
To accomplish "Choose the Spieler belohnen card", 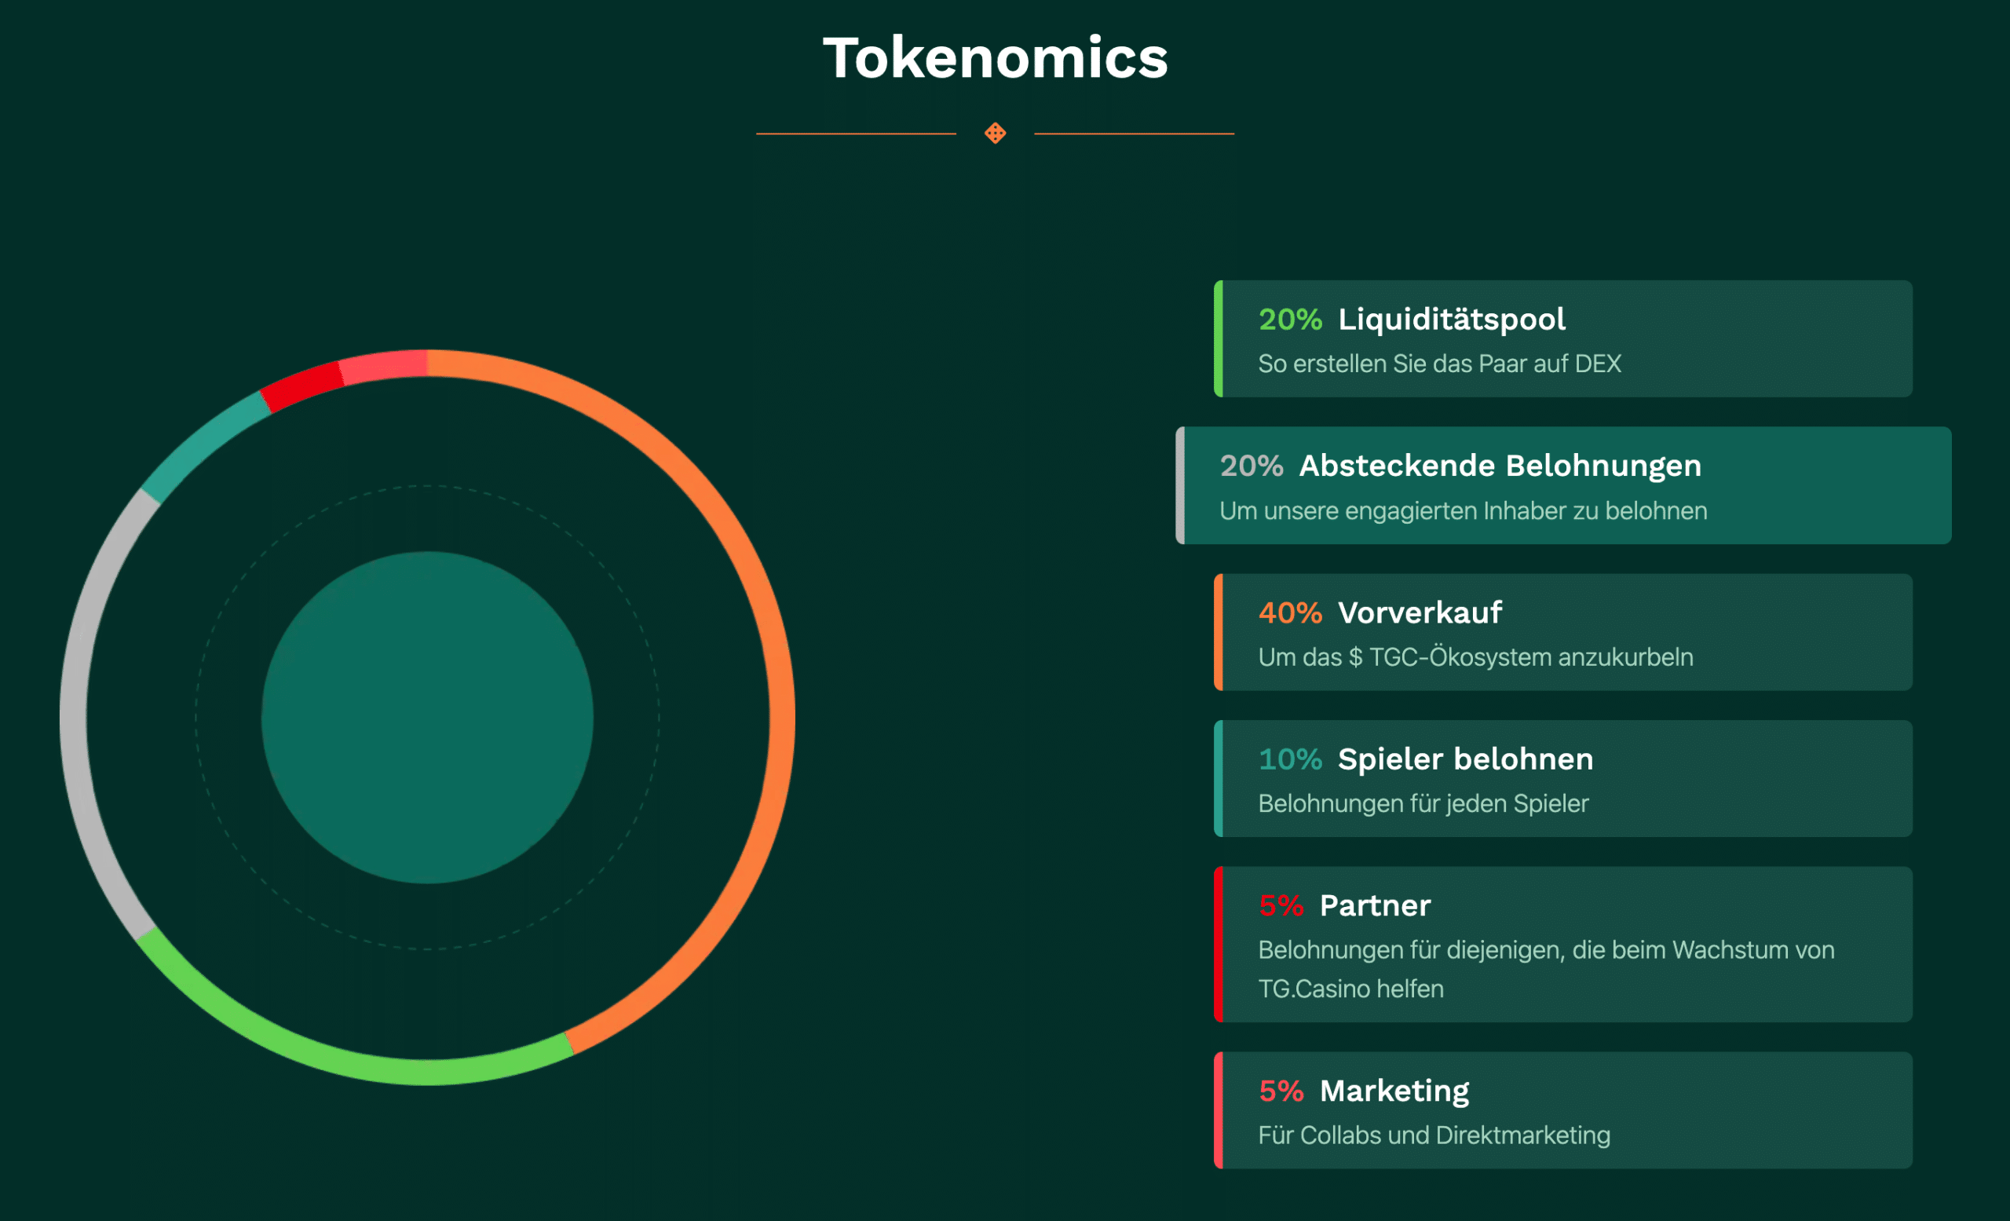I will click(1563, 778).
